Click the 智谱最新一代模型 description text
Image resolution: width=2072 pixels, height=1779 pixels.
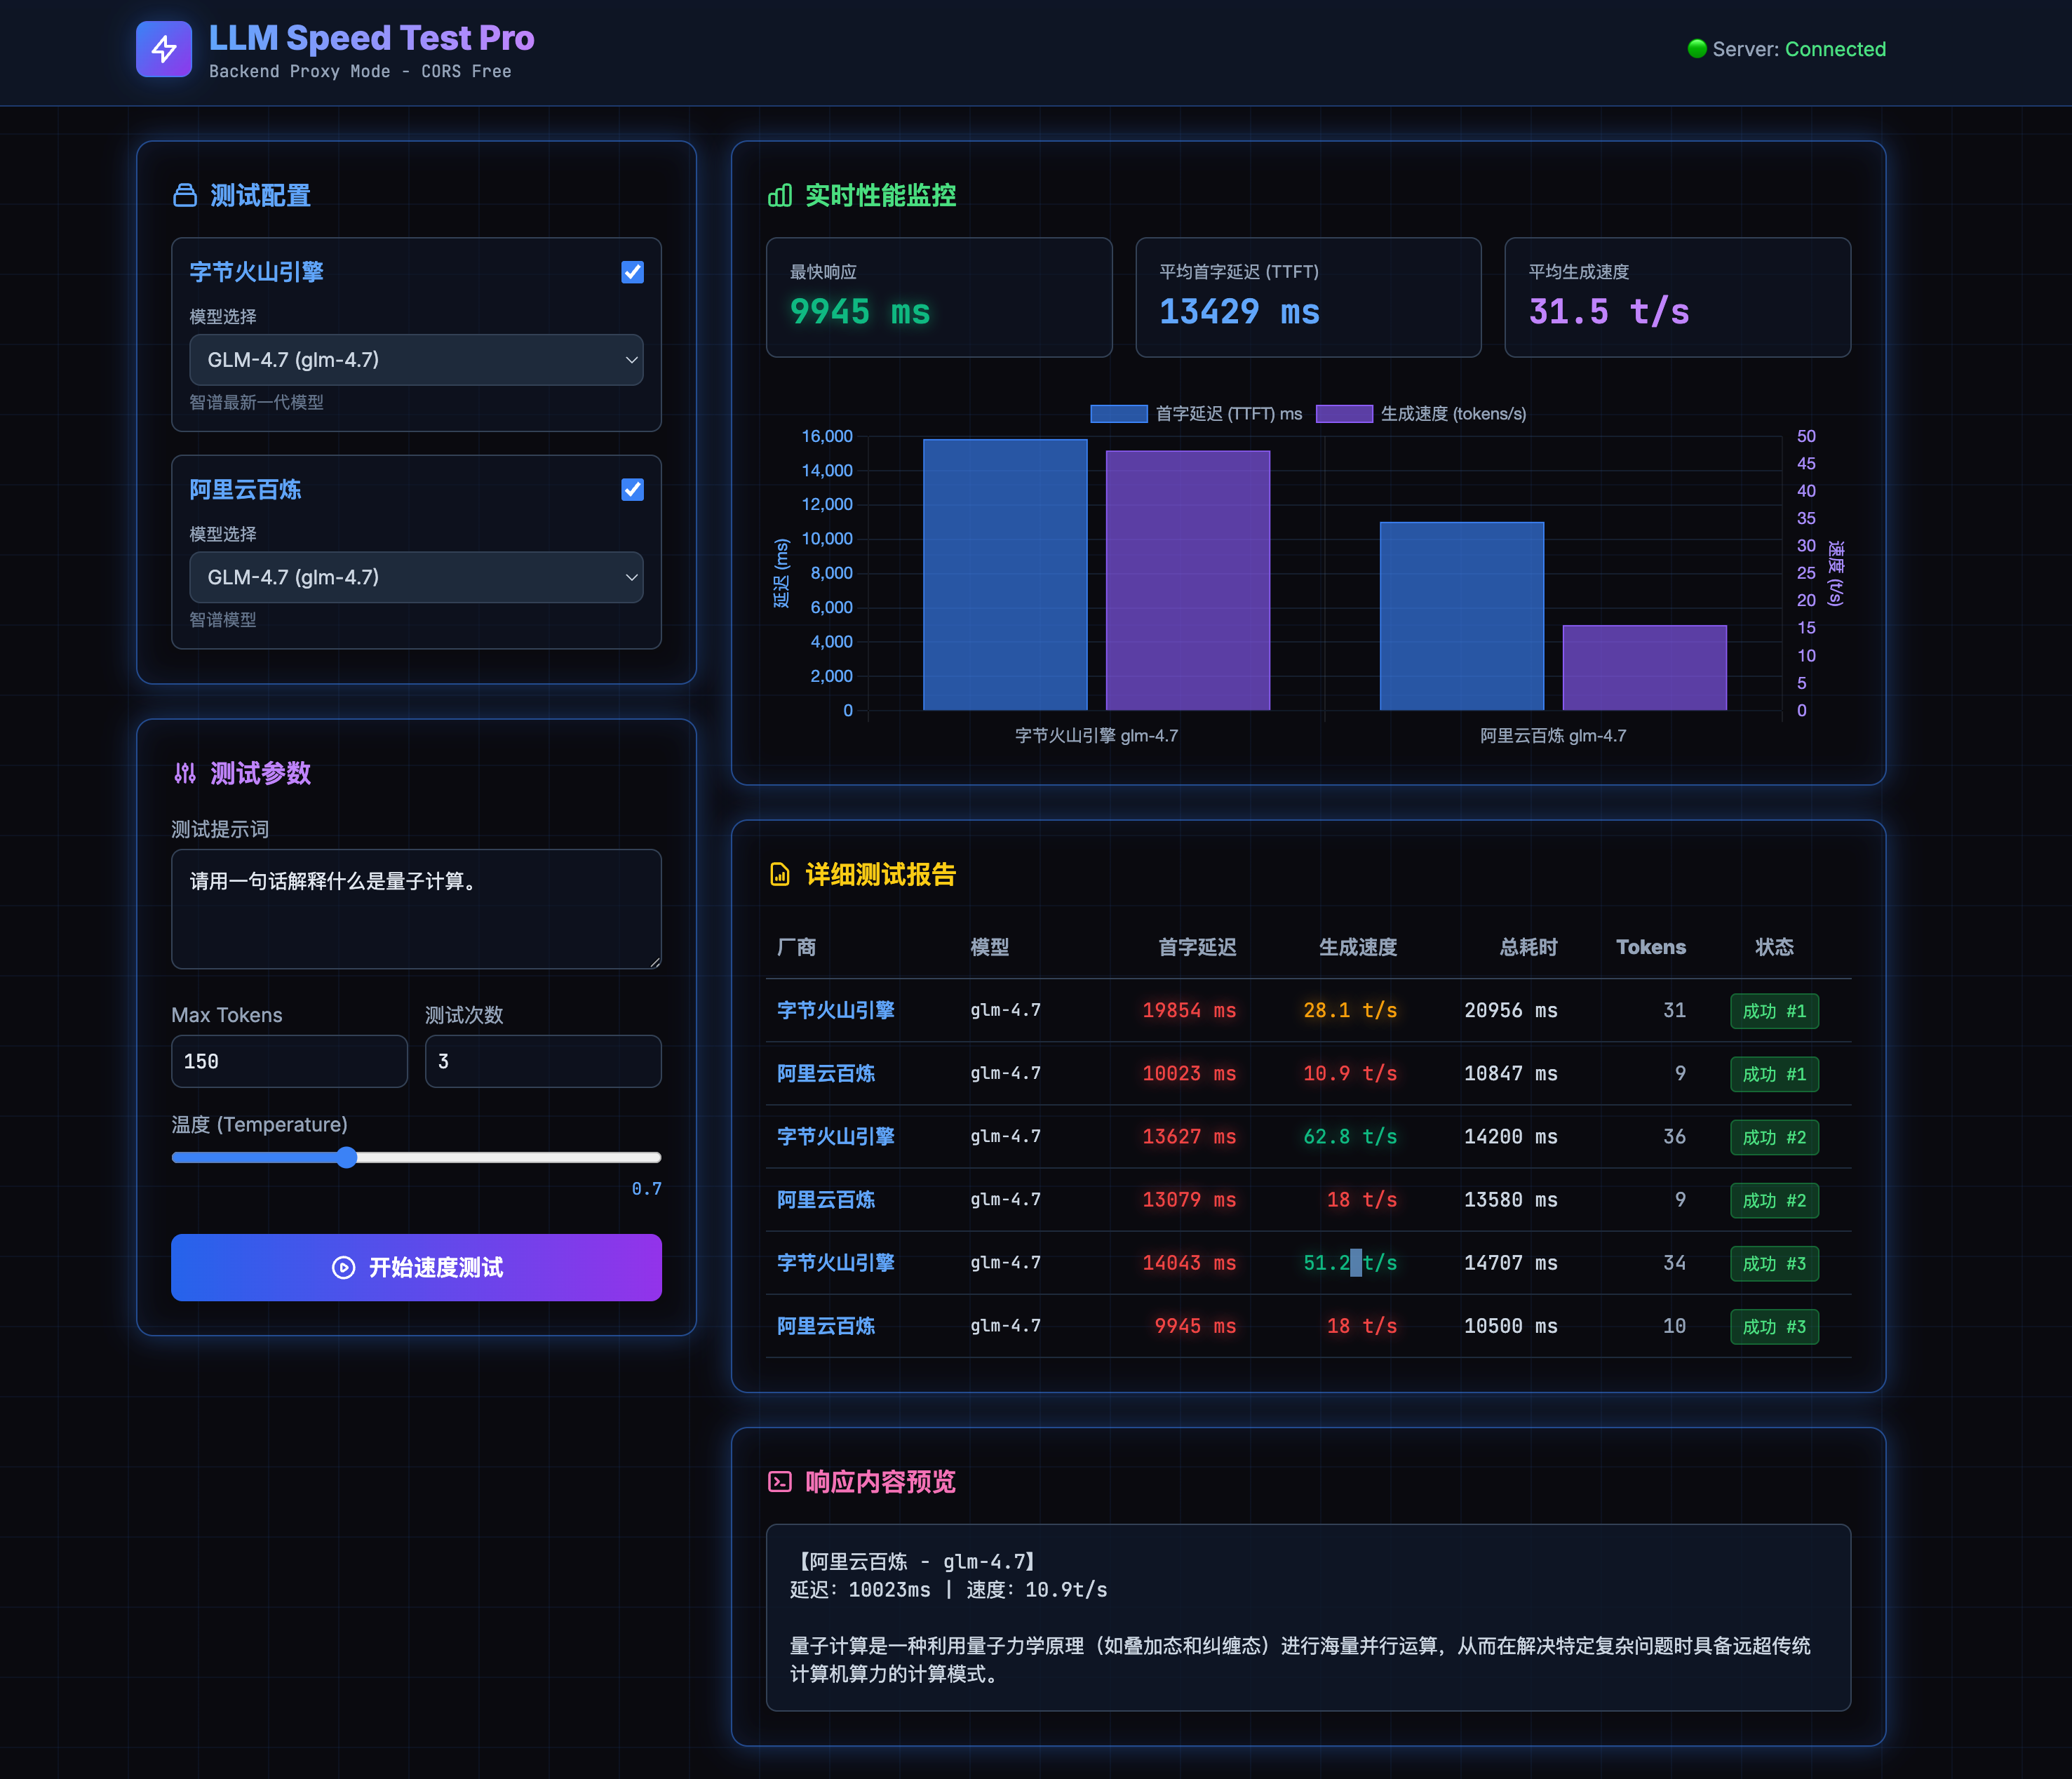[256, 402]
